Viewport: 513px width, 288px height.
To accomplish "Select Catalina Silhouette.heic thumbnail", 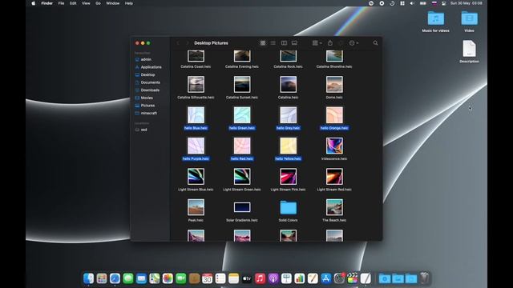I will [196, 85].
